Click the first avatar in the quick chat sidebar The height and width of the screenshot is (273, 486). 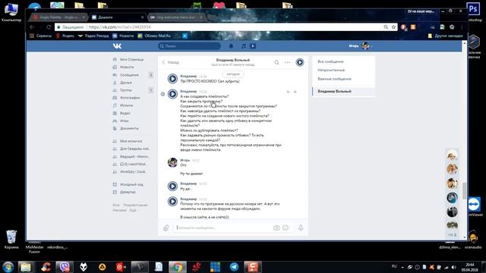(x=453, y=155)
